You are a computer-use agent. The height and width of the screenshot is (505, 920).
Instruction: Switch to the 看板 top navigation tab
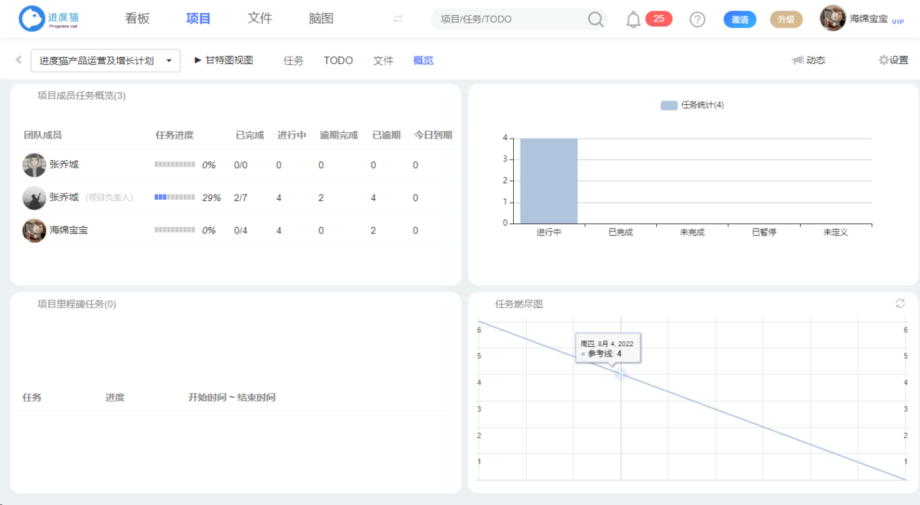coord(137,19)
